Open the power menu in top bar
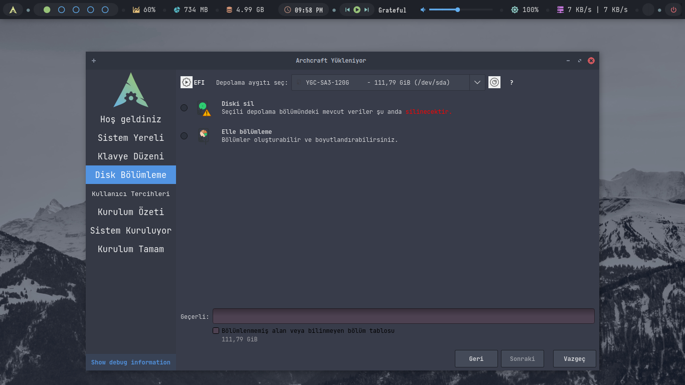The height and width of the screenshot is (385, 685). coord(673,10)
